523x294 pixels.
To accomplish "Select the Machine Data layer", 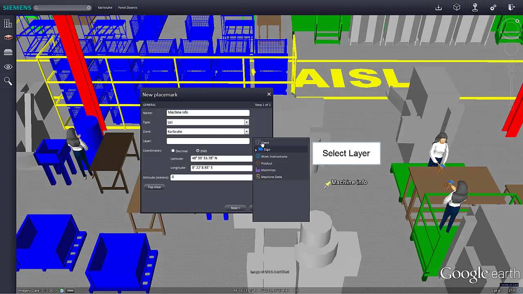I will coord(281,177).
